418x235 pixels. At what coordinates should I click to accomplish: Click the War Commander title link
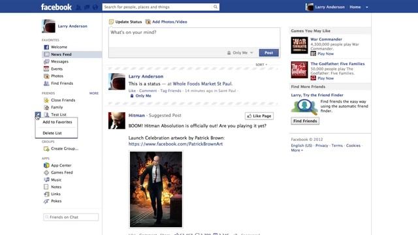coord(327,39)
